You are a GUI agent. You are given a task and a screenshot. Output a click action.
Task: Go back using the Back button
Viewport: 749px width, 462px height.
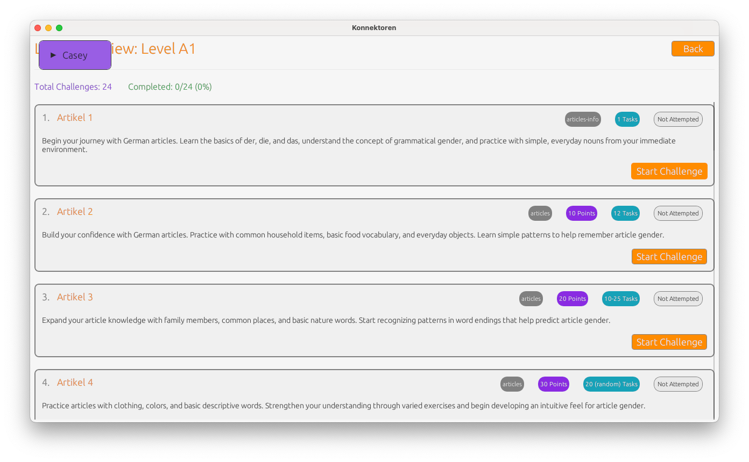(x=693, y=49)
